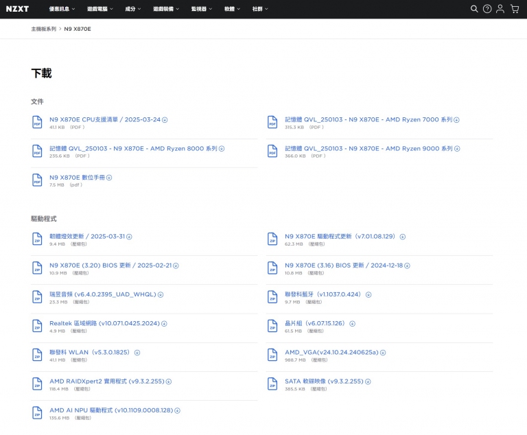Click ZIP icon for AMD RAIDXpert2 實用程式
The height and width of the screenshot is (435, 527).
click(37, 384)
